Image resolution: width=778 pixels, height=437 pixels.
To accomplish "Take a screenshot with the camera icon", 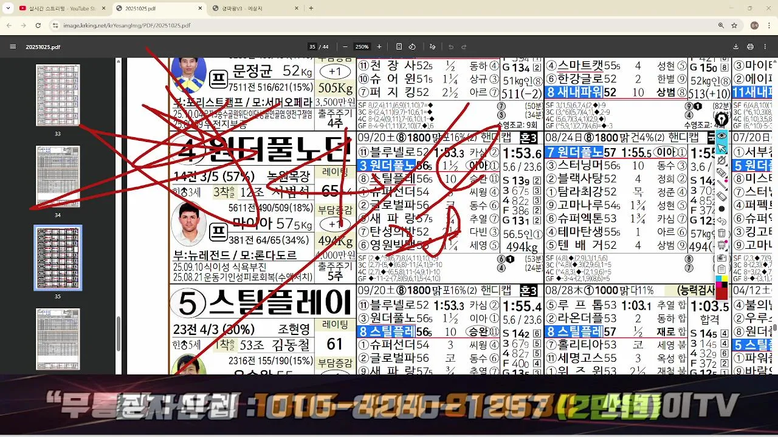I will point(721,257).
